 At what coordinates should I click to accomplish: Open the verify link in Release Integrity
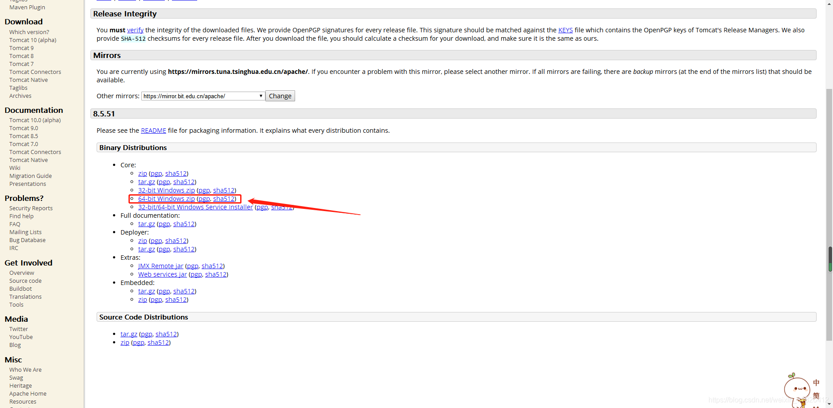135,30
